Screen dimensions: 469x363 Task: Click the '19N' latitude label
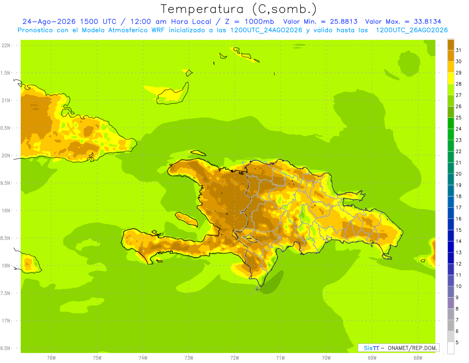(x=6, y=211)
